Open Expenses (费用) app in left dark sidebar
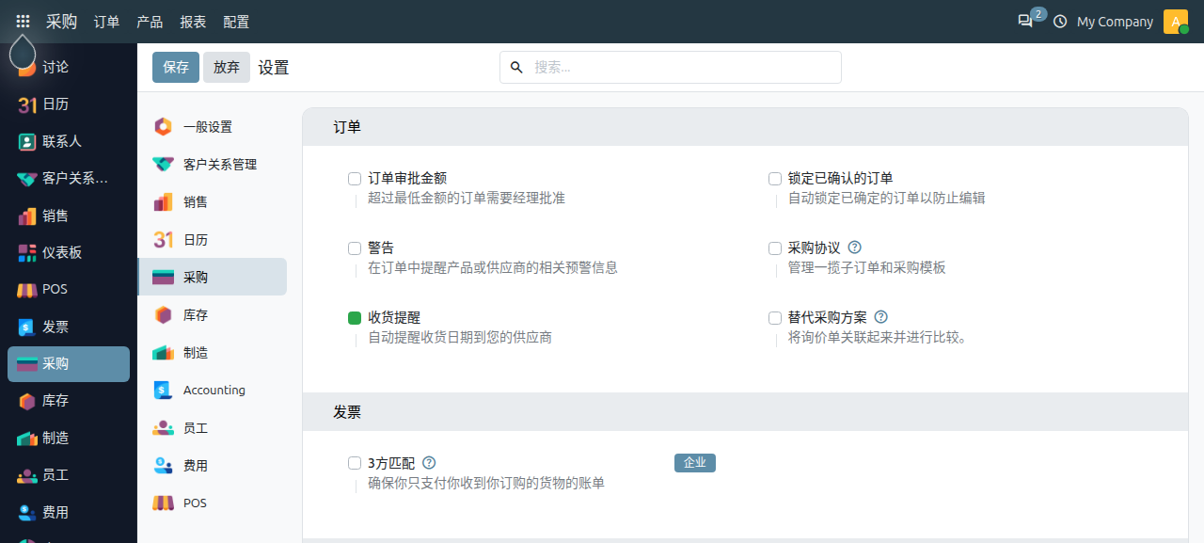The width and height of the screenshot is (1204, 543). pyautogui.click(x=69, y=512)
